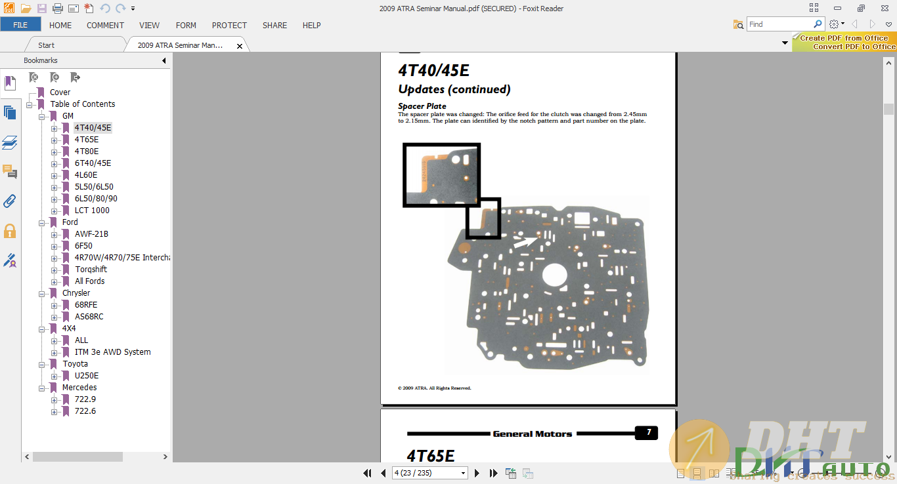
Task: Click the folder search icon beside Find
Action: click(739, 24)
